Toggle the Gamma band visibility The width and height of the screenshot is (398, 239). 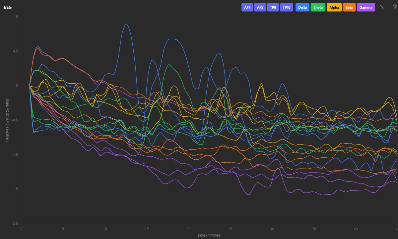point(366,7)
